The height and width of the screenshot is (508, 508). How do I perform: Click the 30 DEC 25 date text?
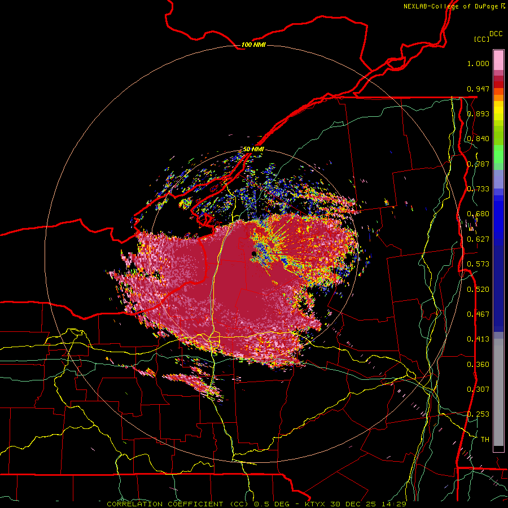pyautogui.click(x=353, y=504)
